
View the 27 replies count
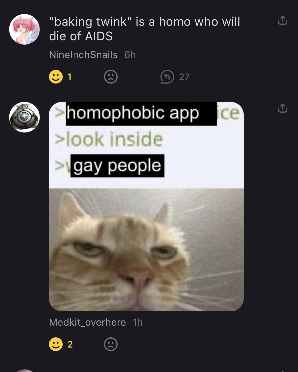click(x=184, y=77)
